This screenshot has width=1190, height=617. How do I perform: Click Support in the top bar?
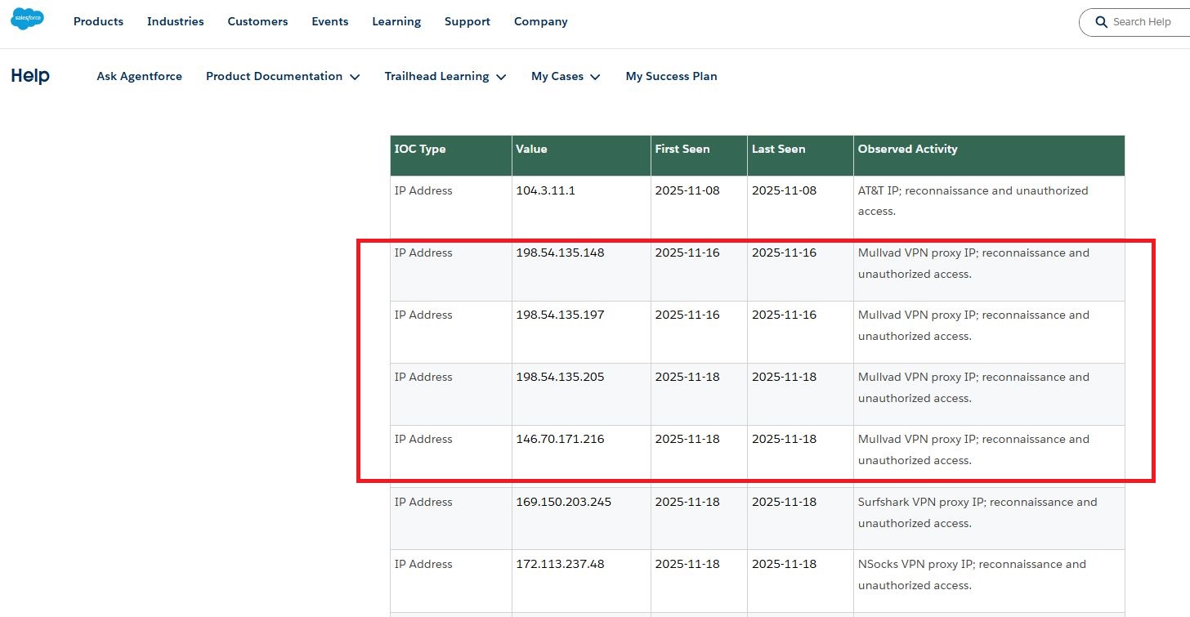coord(467,22)
